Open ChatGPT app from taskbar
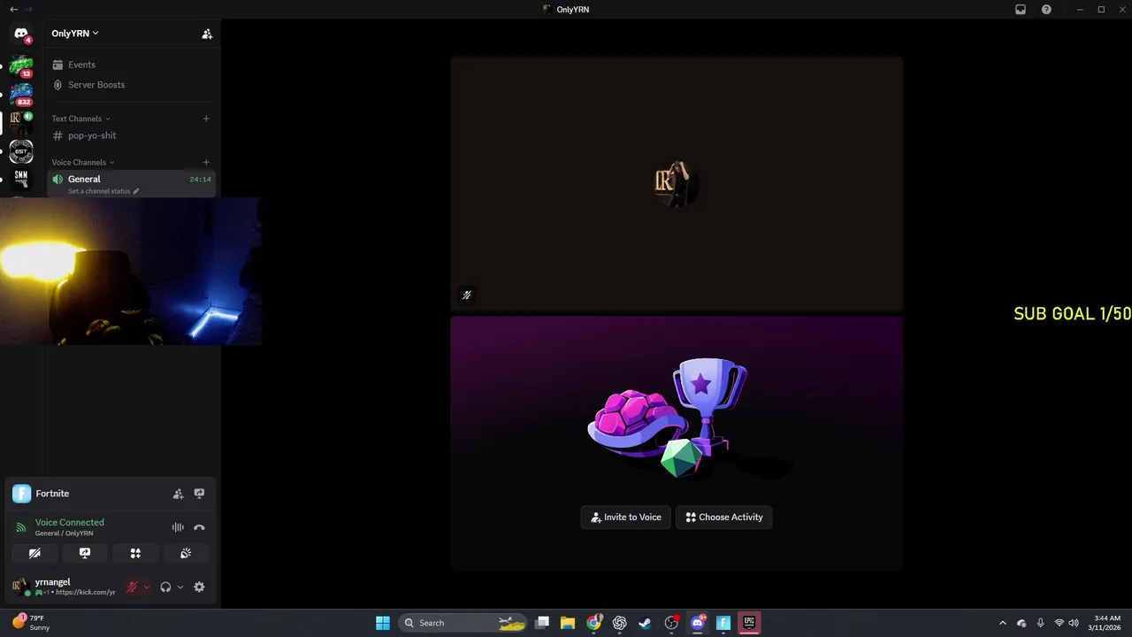The width and height of the screenshot is (1132, 637). 620,623
